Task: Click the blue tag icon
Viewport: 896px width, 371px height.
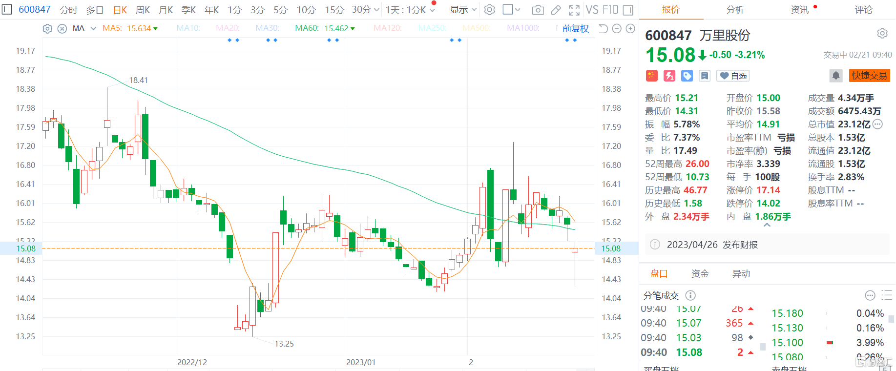Action: [x=687, y=76]
